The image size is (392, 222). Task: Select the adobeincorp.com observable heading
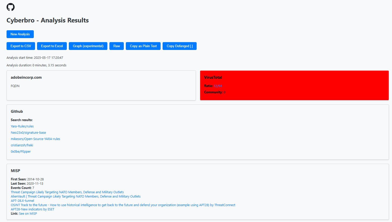[x=26, y=77]
